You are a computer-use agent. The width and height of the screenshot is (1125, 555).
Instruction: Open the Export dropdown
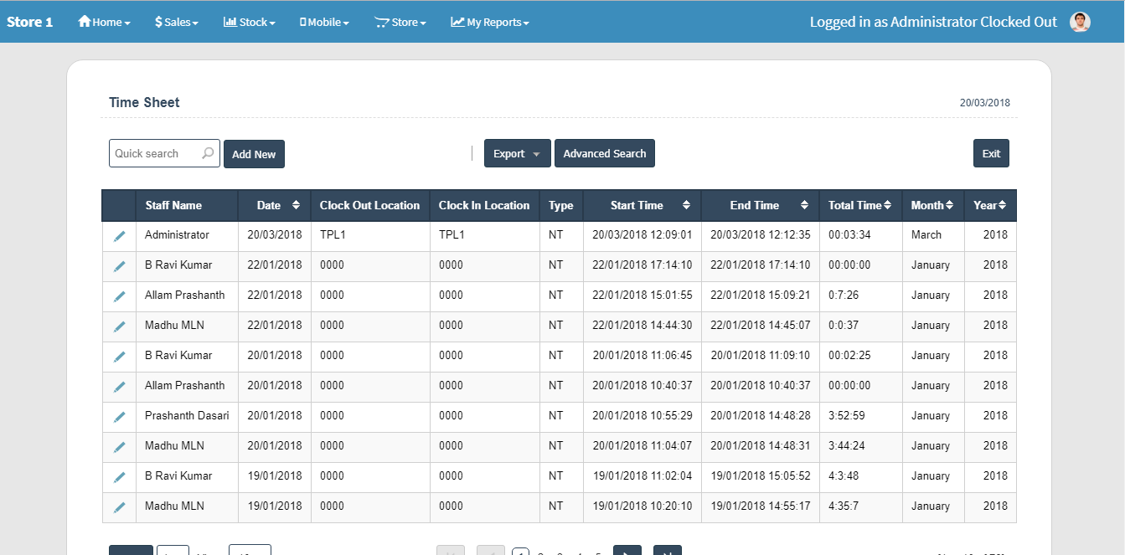(517, 154)
